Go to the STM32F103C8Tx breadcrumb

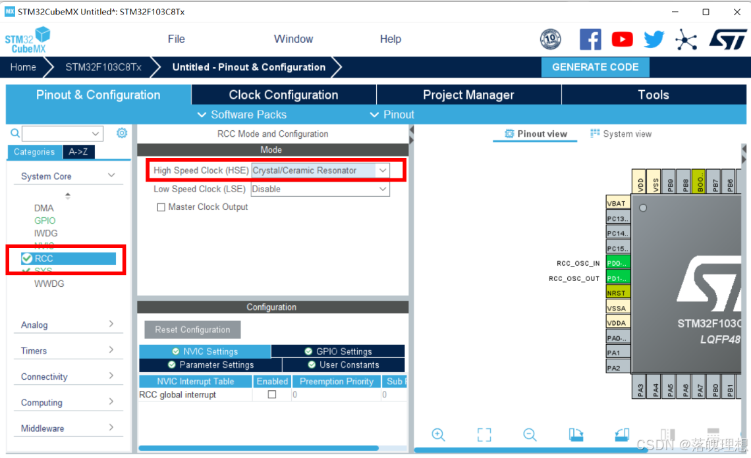pos(103,67)
